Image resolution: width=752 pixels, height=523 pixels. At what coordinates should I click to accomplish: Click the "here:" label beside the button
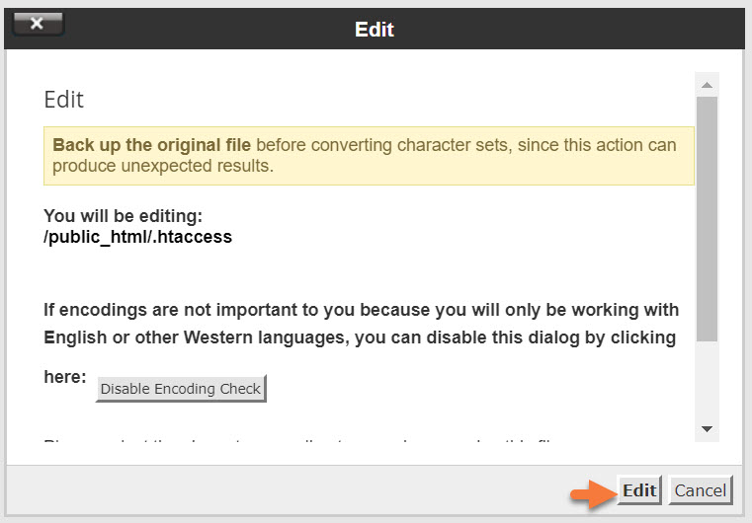[65, 377]
